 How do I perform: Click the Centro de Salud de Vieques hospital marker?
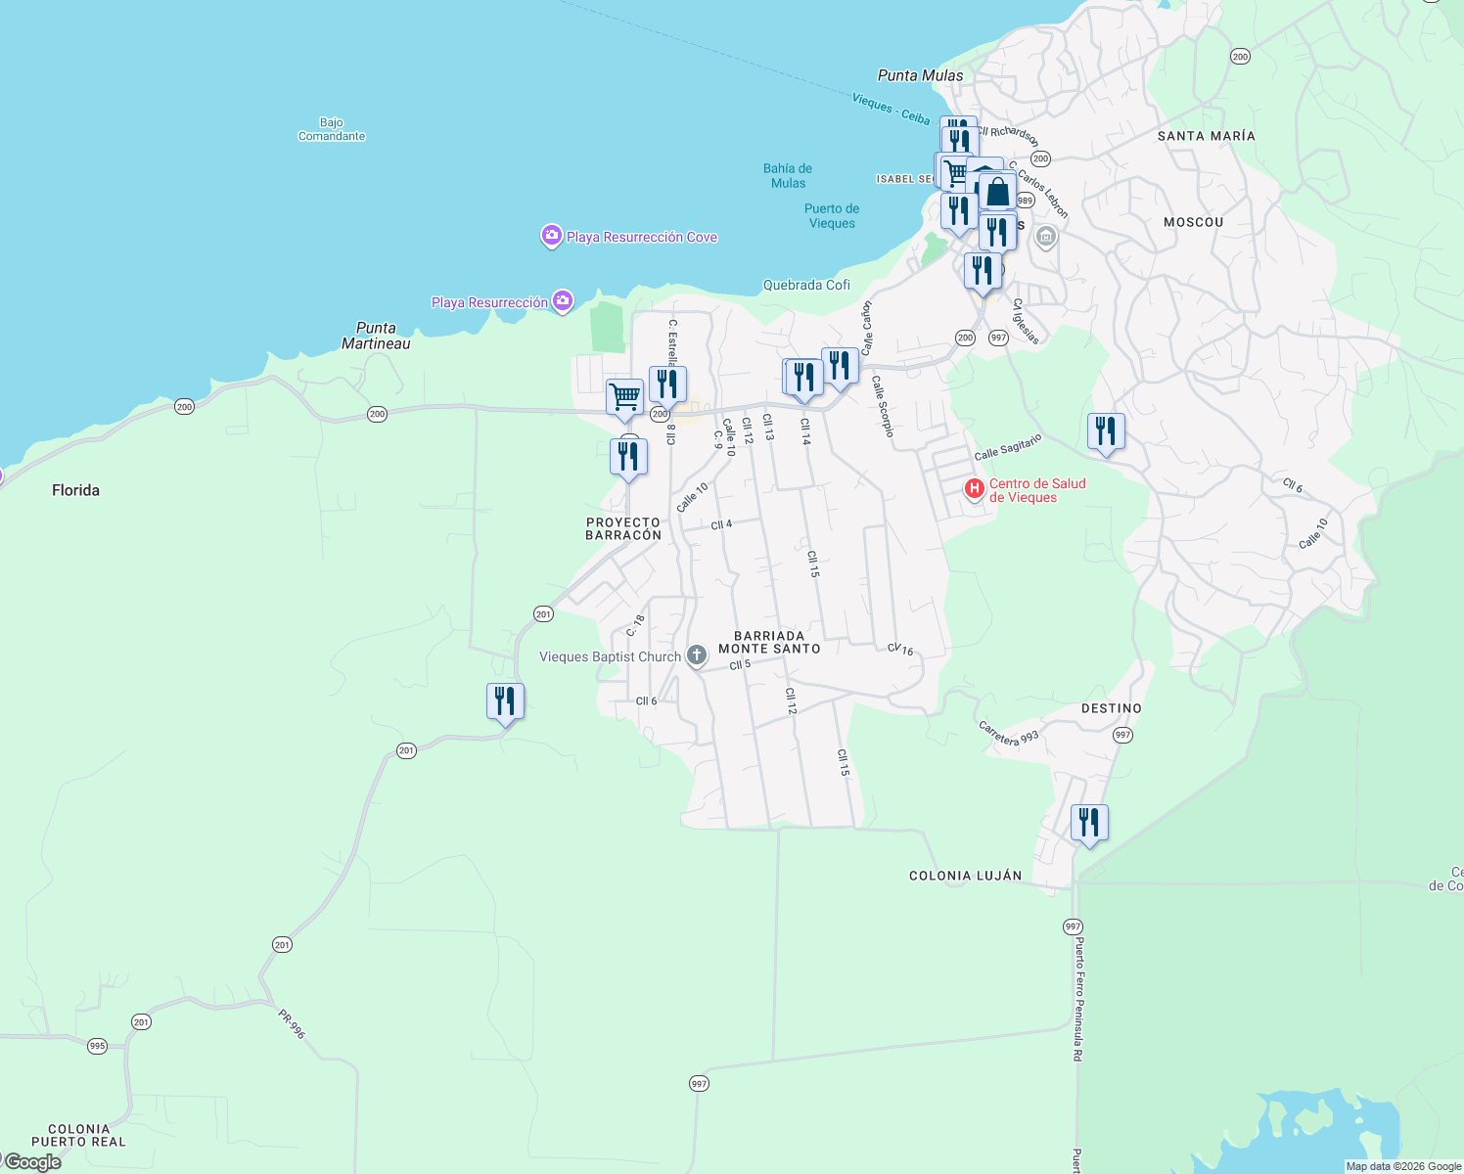click(975, 489)
